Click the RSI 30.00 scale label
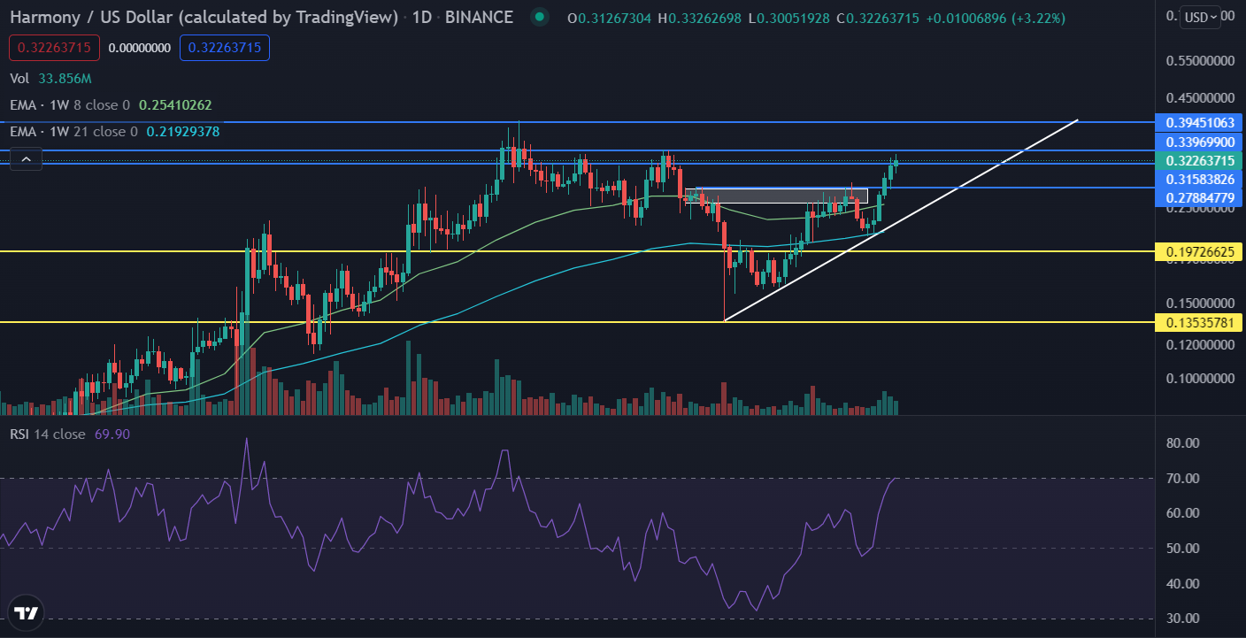 coord(1183,619)
